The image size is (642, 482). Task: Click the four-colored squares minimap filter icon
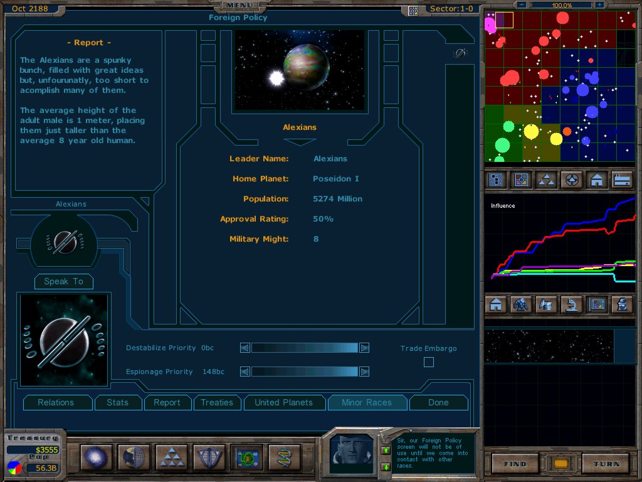(x=522, y=180)
